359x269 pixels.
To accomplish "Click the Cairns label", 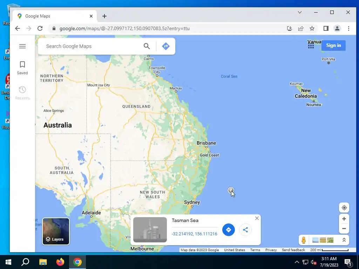I will [149, 59].
